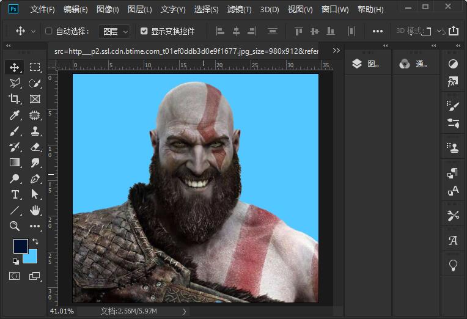Select the Brush tool

[14, 131]
